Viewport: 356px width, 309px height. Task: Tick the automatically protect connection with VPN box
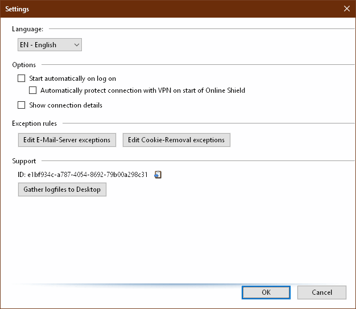click(x=32, y=90)
